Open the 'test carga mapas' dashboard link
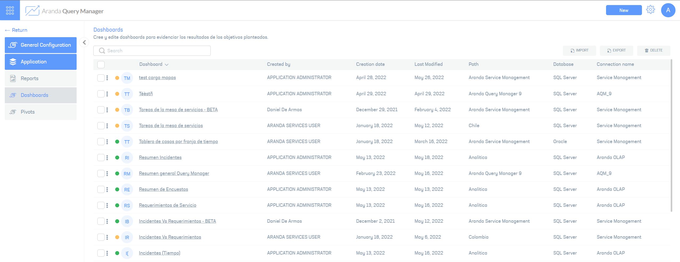Screen dimensions: 680x262 coord(157,78)
